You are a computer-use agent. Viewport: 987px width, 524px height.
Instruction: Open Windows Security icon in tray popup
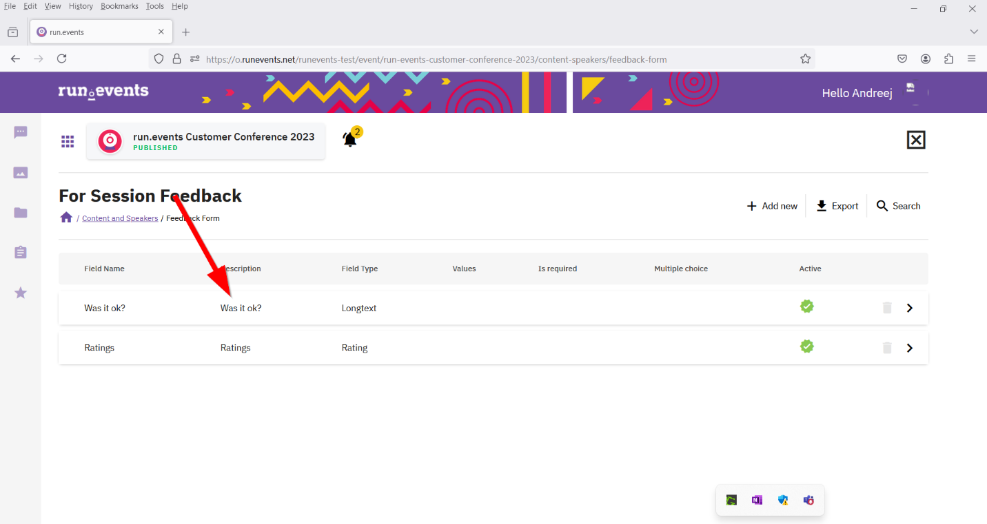(x=783, y=500)
